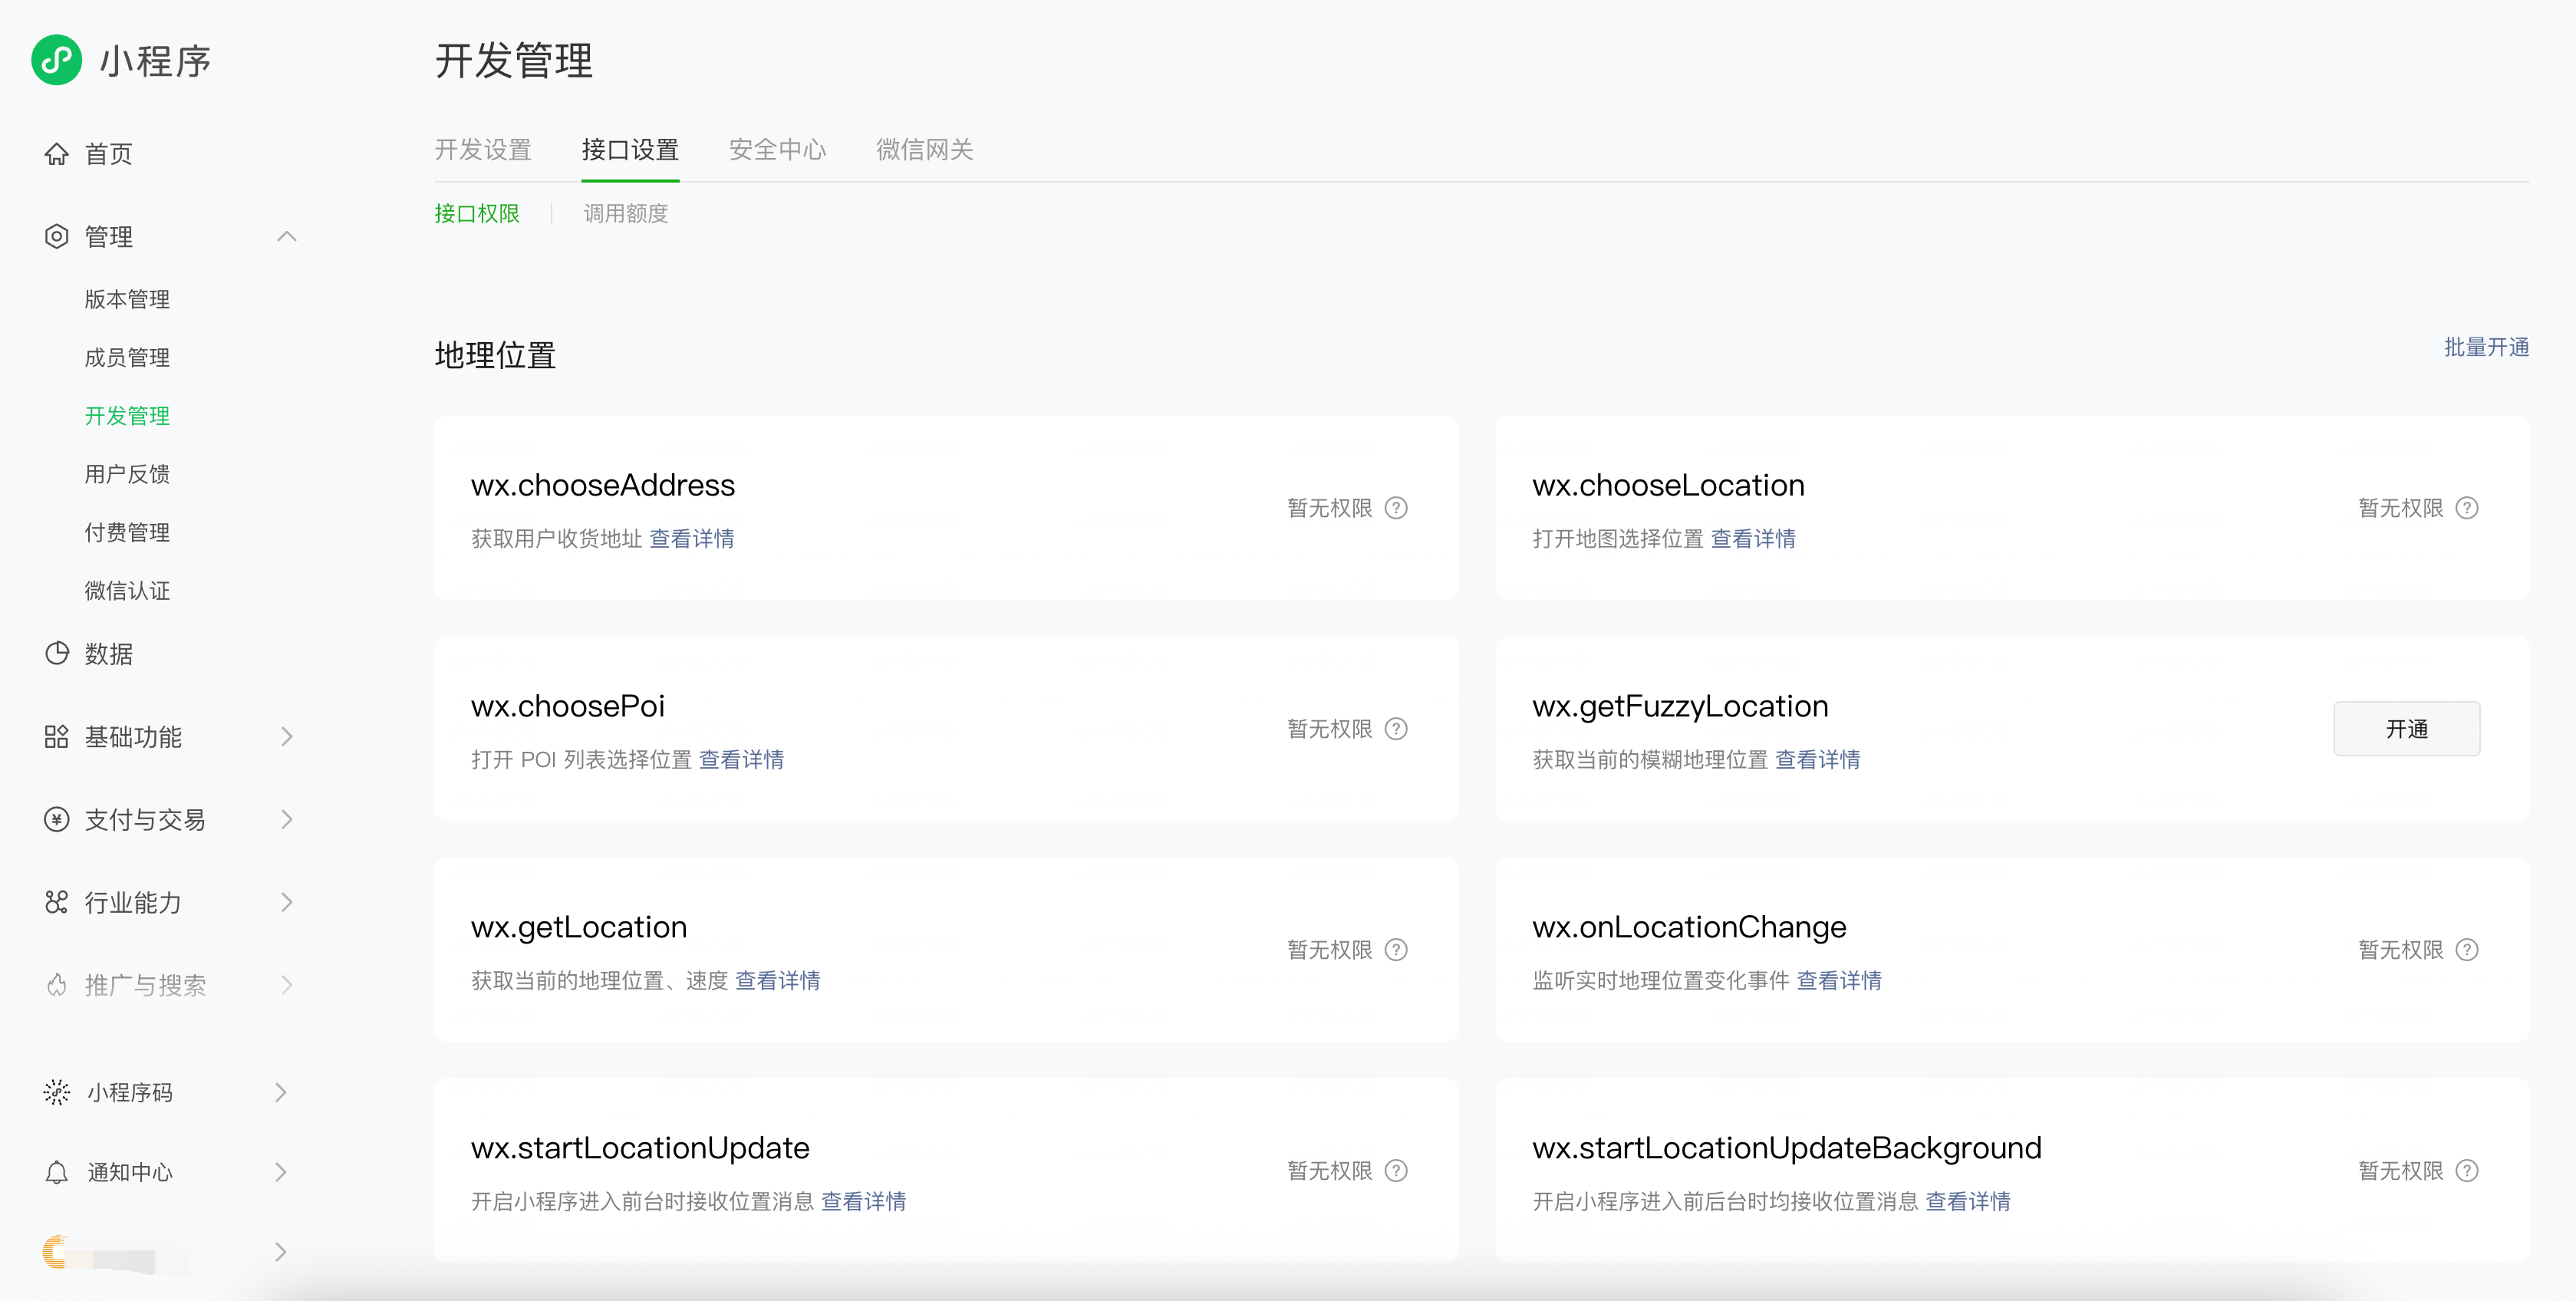Collapse the 管理 sidebar section

(287, 237)
